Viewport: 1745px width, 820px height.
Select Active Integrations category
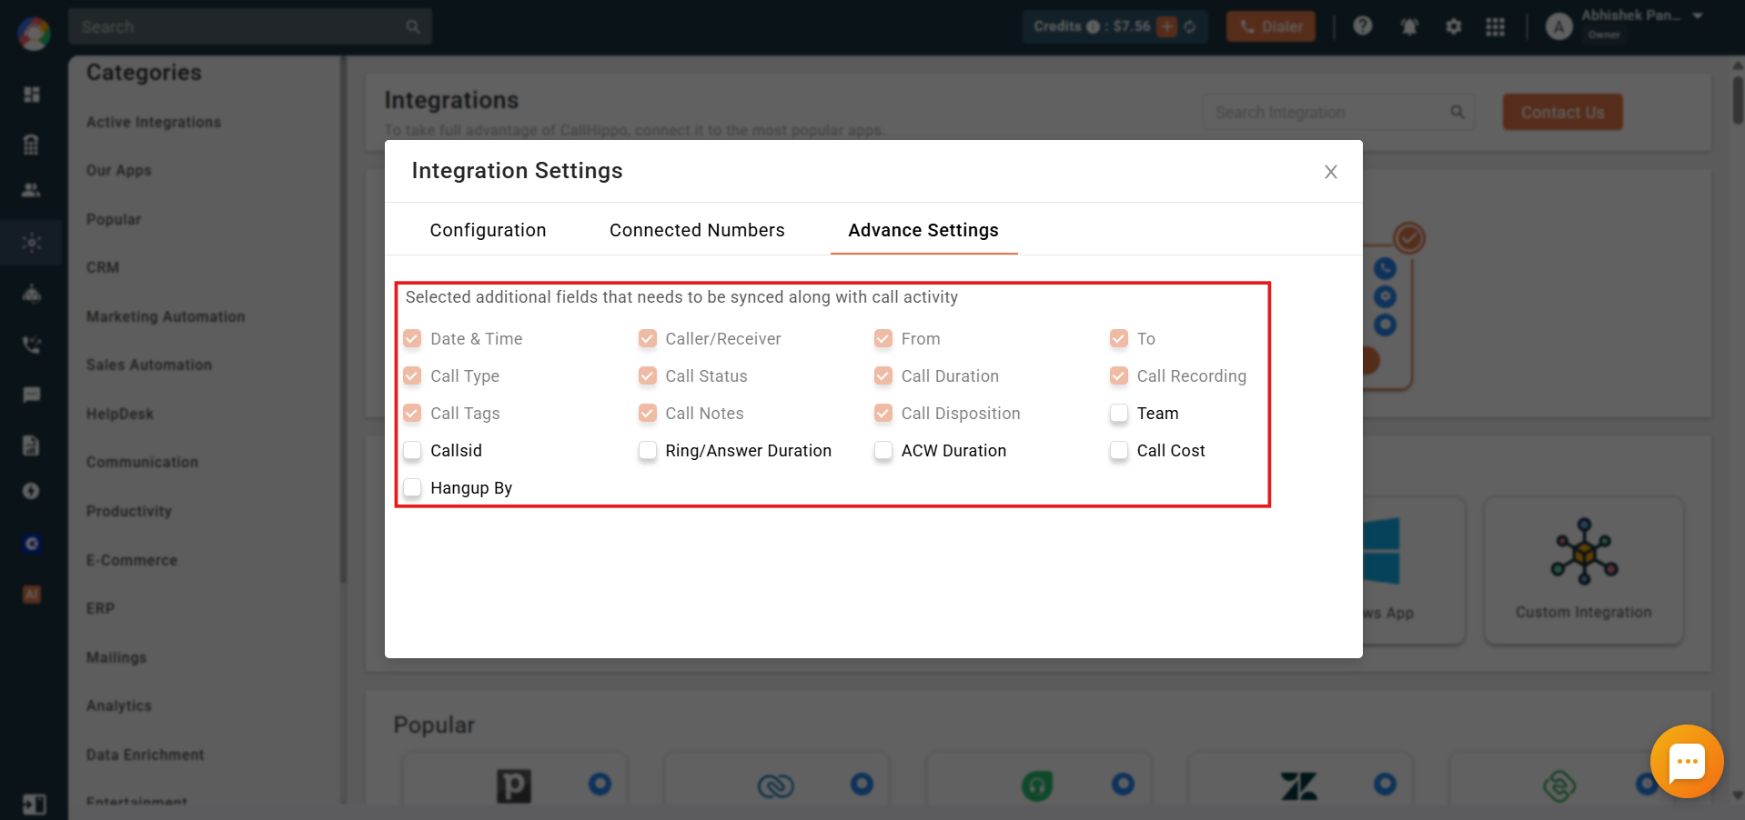(154, 122)
